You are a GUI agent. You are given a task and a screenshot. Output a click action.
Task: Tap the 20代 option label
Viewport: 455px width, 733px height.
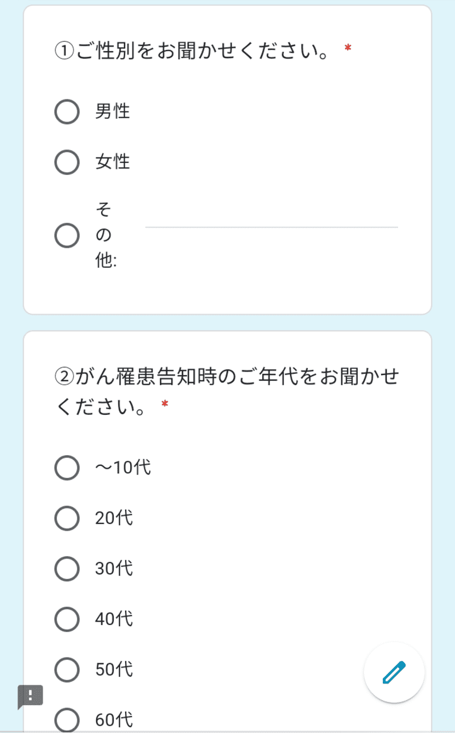click(x=114, y=518)
